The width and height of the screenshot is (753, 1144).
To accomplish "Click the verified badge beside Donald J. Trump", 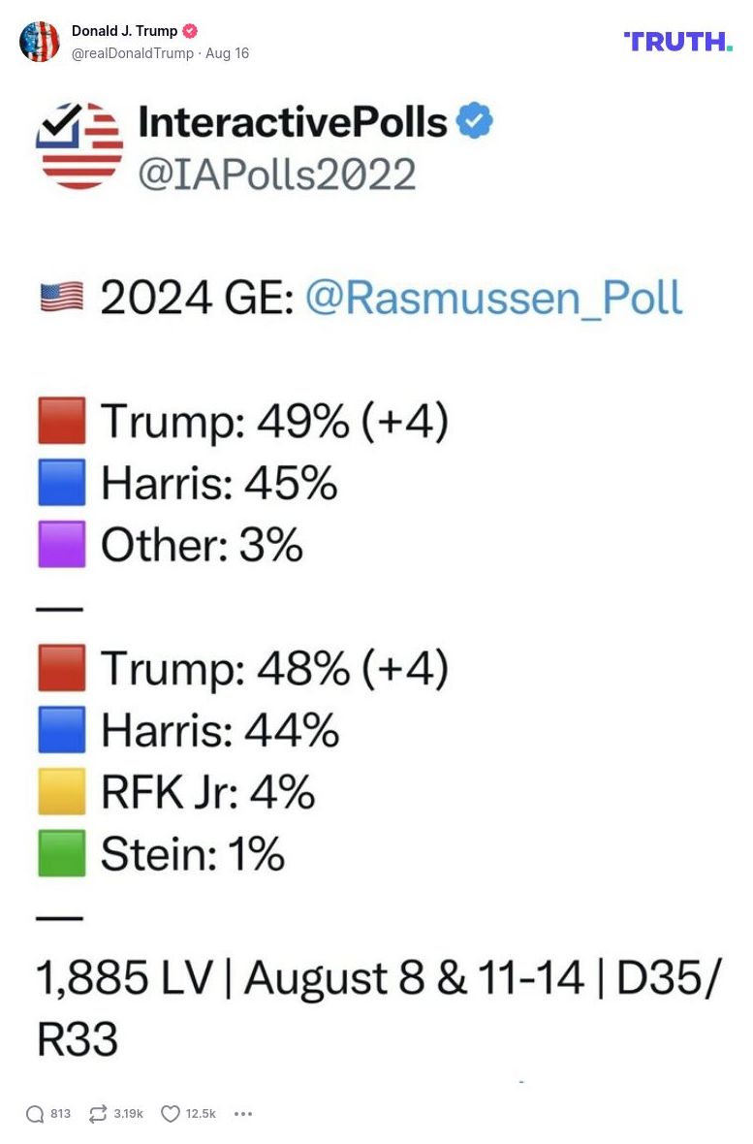I will click(x=189, y=30).
